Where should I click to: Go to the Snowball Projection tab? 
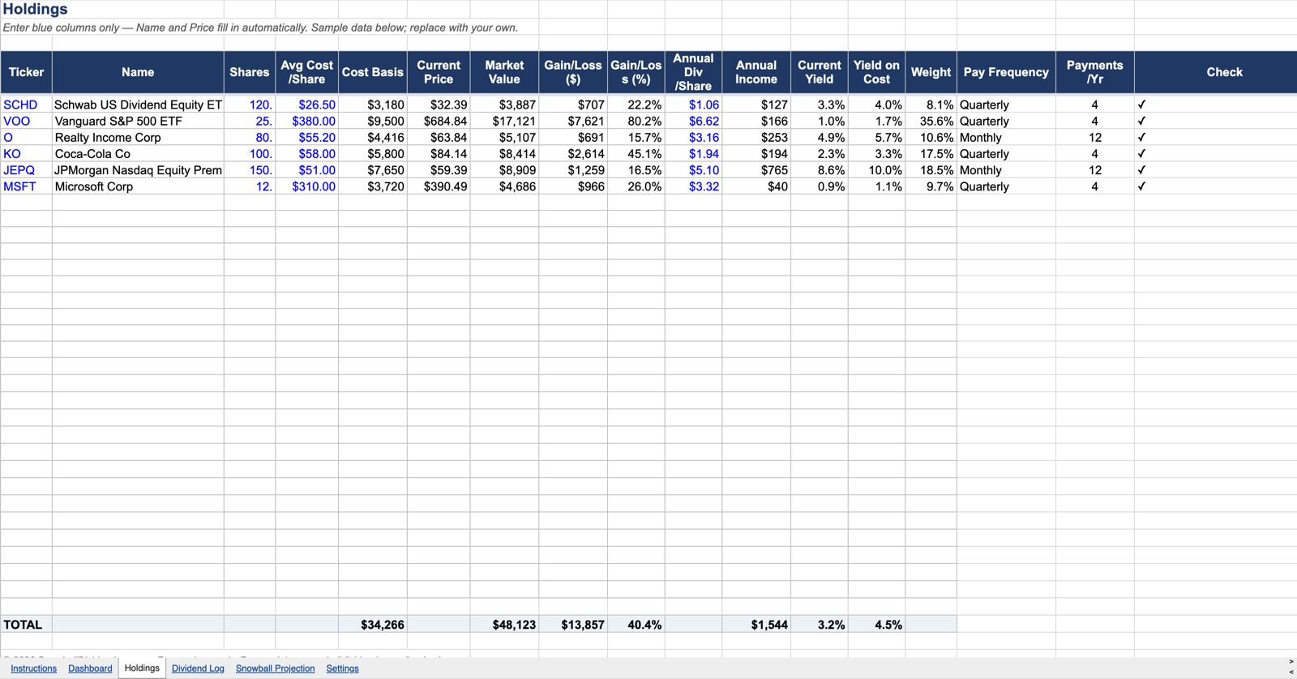(x=275, y=668)
